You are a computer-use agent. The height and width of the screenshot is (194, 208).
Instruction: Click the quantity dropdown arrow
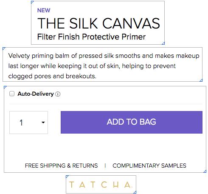tap(43, 123)
